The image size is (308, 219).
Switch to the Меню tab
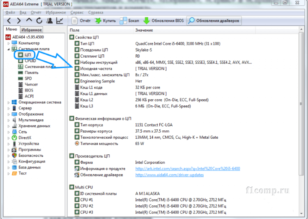11,29
